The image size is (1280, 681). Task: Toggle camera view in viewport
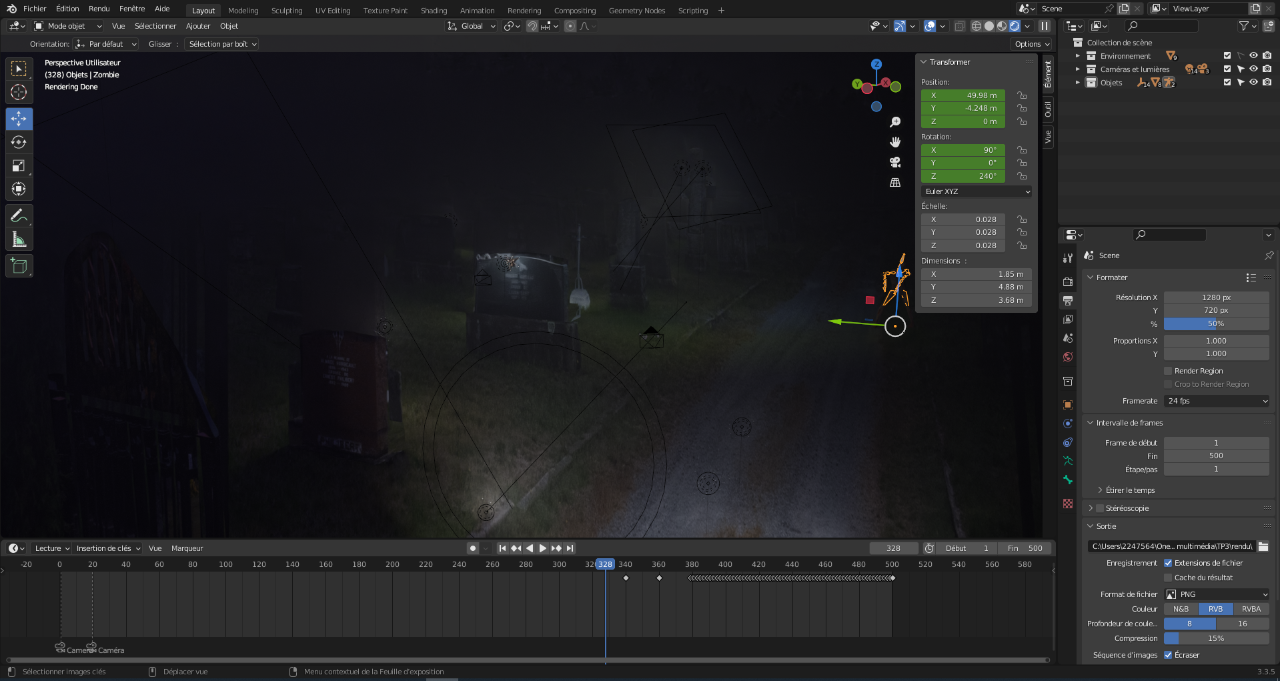point(895,162)
